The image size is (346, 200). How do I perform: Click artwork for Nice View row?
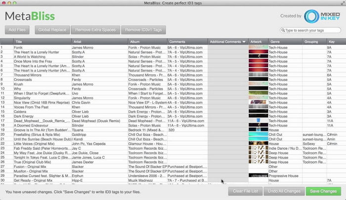click(258, 102)
